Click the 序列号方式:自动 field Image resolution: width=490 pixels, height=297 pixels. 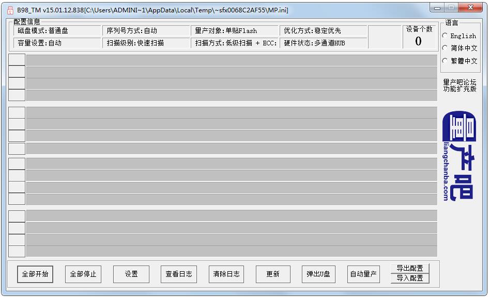point(146,30)
